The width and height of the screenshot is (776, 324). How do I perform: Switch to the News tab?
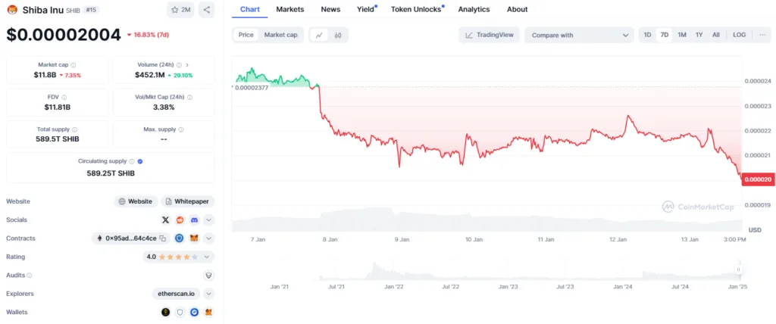(x=330, y=9)
